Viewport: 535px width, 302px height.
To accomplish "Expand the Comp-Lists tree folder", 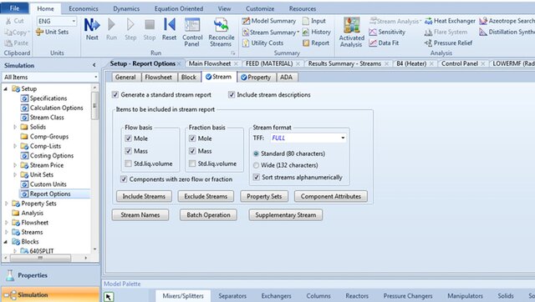I will point(15,146).
